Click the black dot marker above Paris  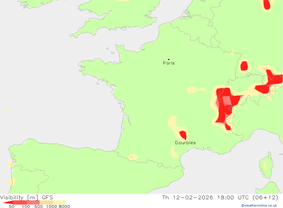tap(169, 59)
